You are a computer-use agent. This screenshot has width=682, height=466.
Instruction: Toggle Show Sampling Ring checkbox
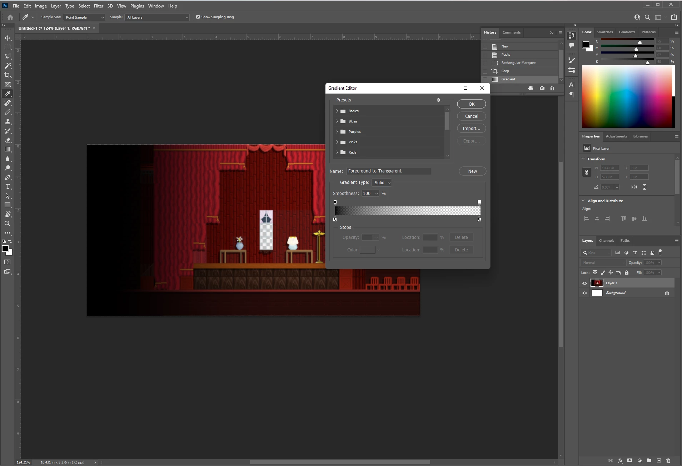point(198,17)
